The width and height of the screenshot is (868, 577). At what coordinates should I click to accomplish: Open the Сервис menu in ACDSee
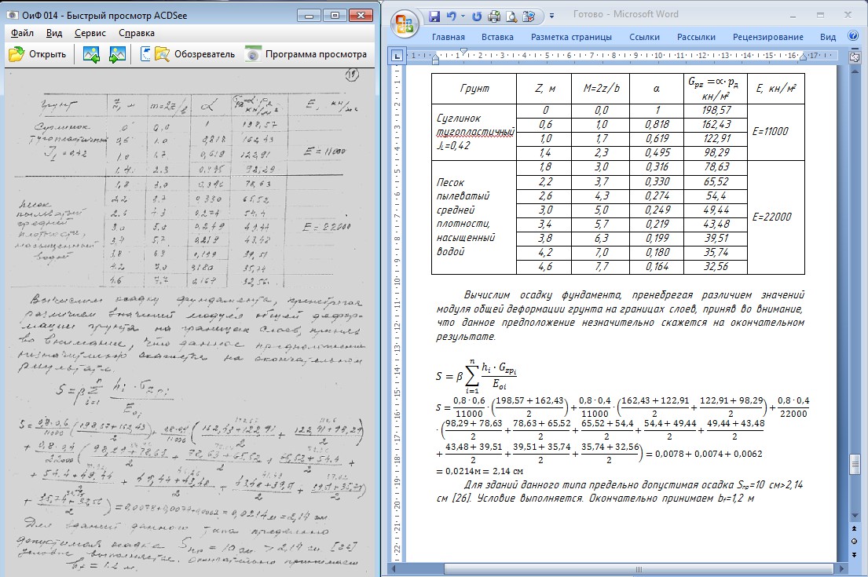pyautogui.click(x=90, y=33)
